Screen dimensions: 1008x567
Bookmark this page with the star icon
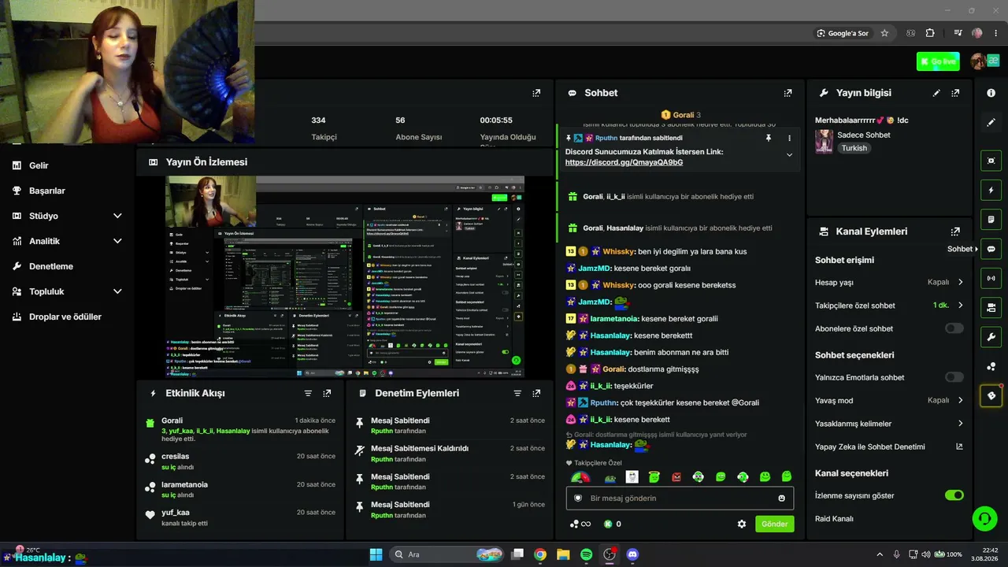884,33
